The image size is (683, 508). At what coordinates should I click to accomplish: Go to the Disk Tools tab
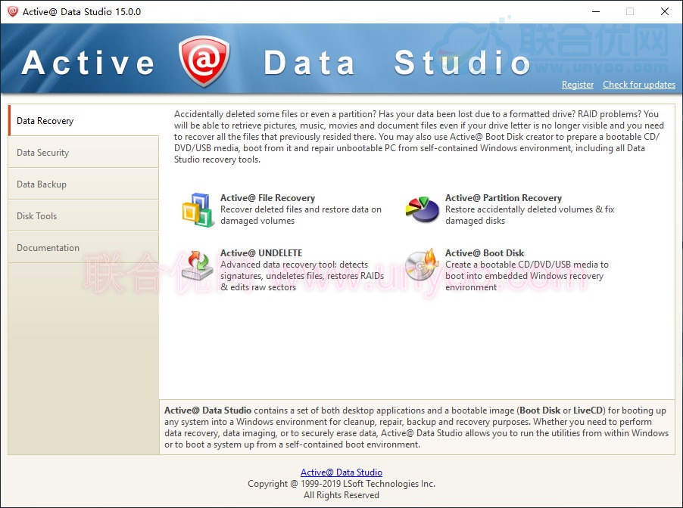pyautogui.click(x=83, y=215)
